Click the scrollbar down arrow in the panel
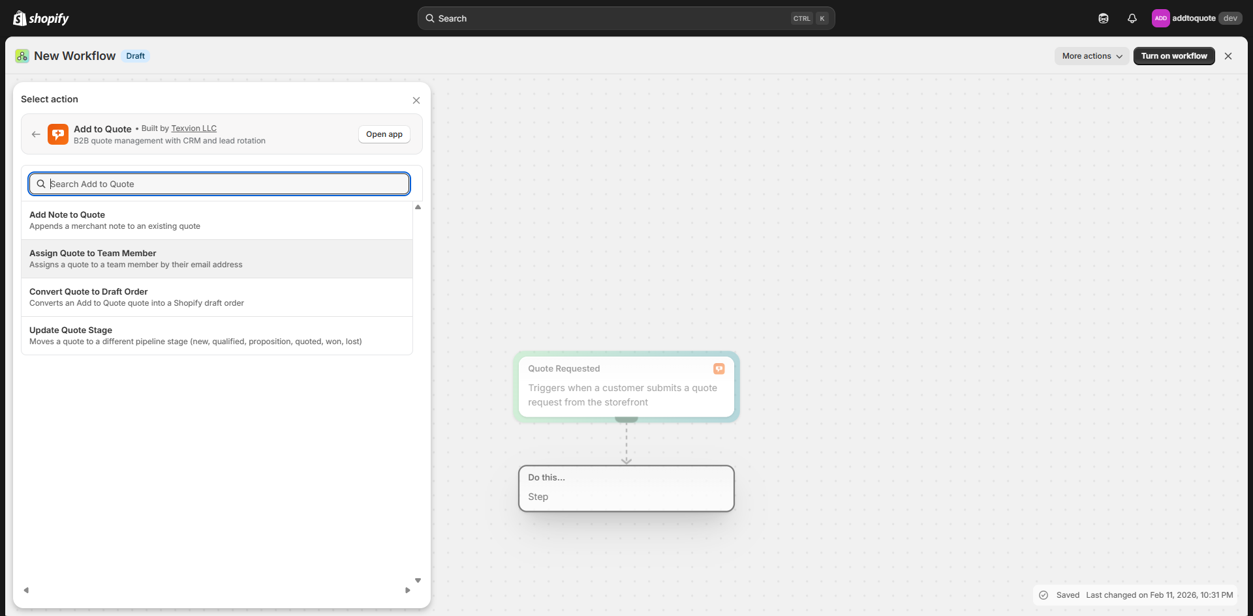Image resolution: width=1253 pixels, height=616 pixels. tap(418, 579)
